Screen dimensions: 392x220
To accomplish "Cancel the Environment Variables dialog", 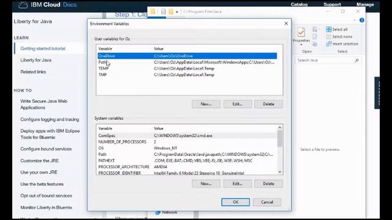I will click(267, 202).
